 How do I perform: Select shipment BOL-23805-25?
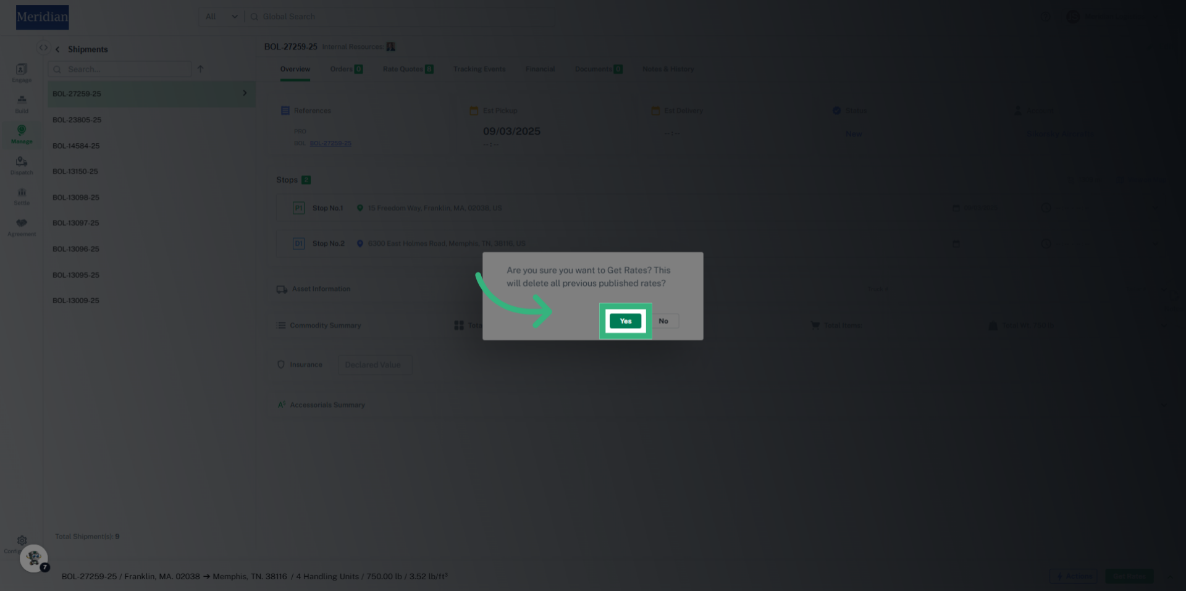coord(151,120)
